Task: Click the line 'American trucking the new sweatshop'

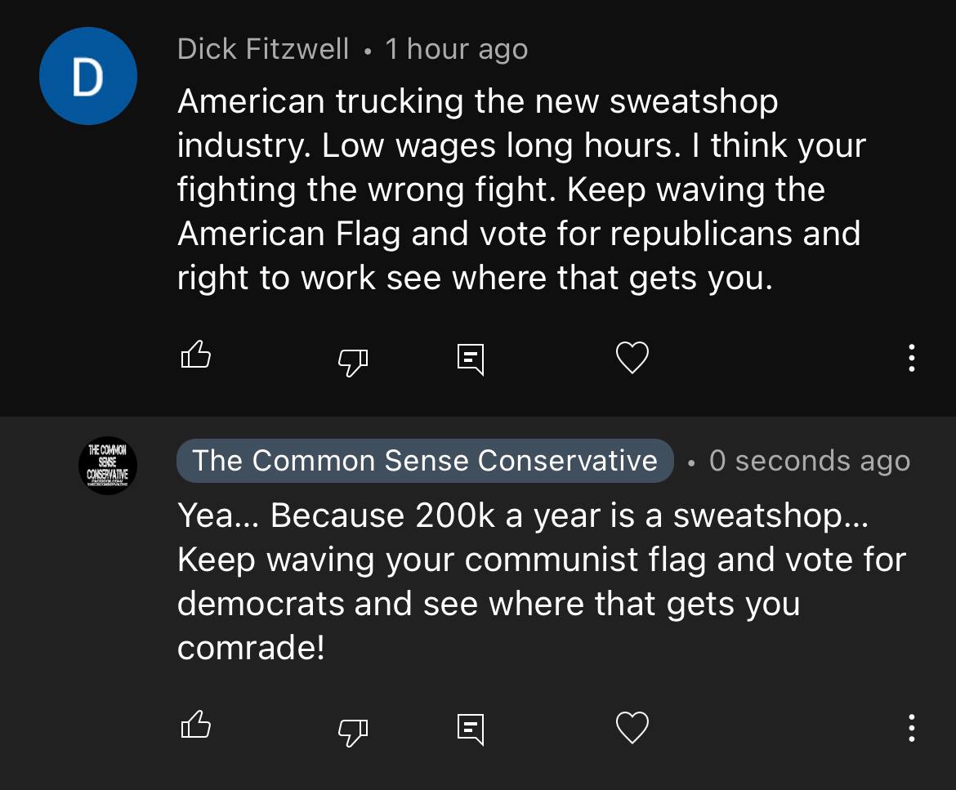Action: (477, 101)
